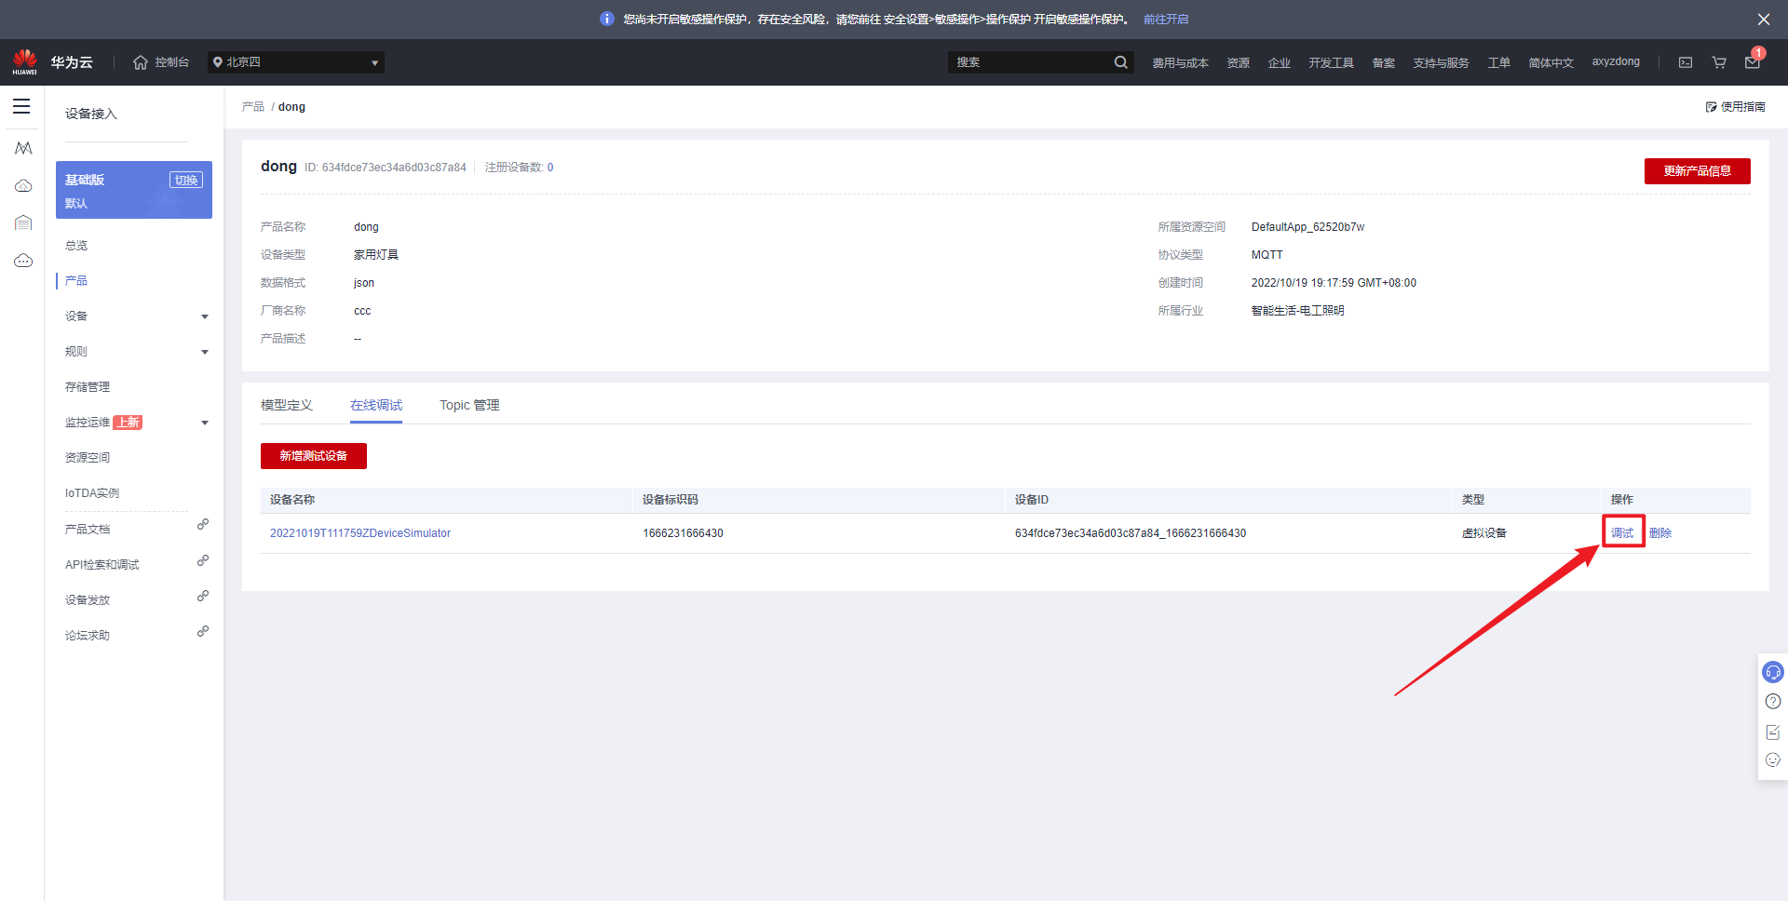
Task: Click the 虚拟设备 type cell
Action: 1484,533
